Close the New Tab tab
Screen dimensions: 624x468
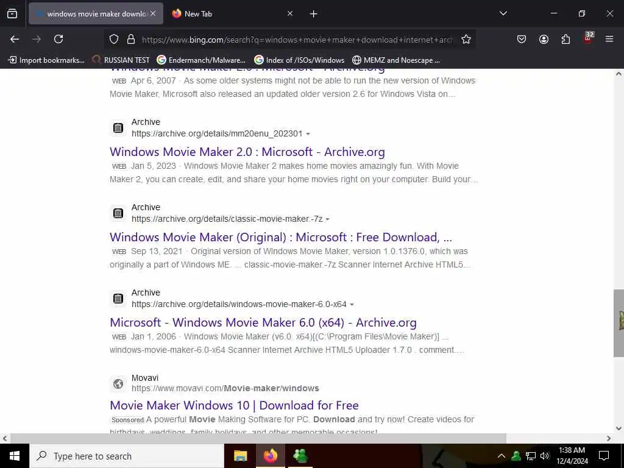pyautogui.click(x=290, y=13)
